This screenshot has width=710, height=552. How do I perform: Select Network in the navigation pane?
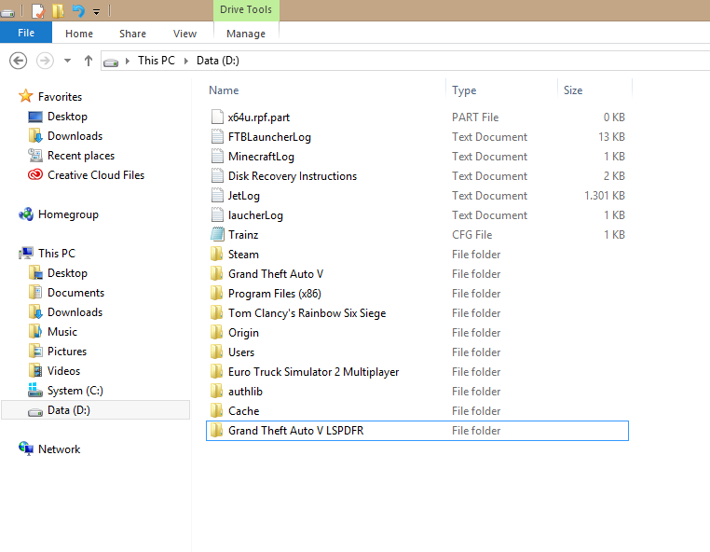[59, 449]
